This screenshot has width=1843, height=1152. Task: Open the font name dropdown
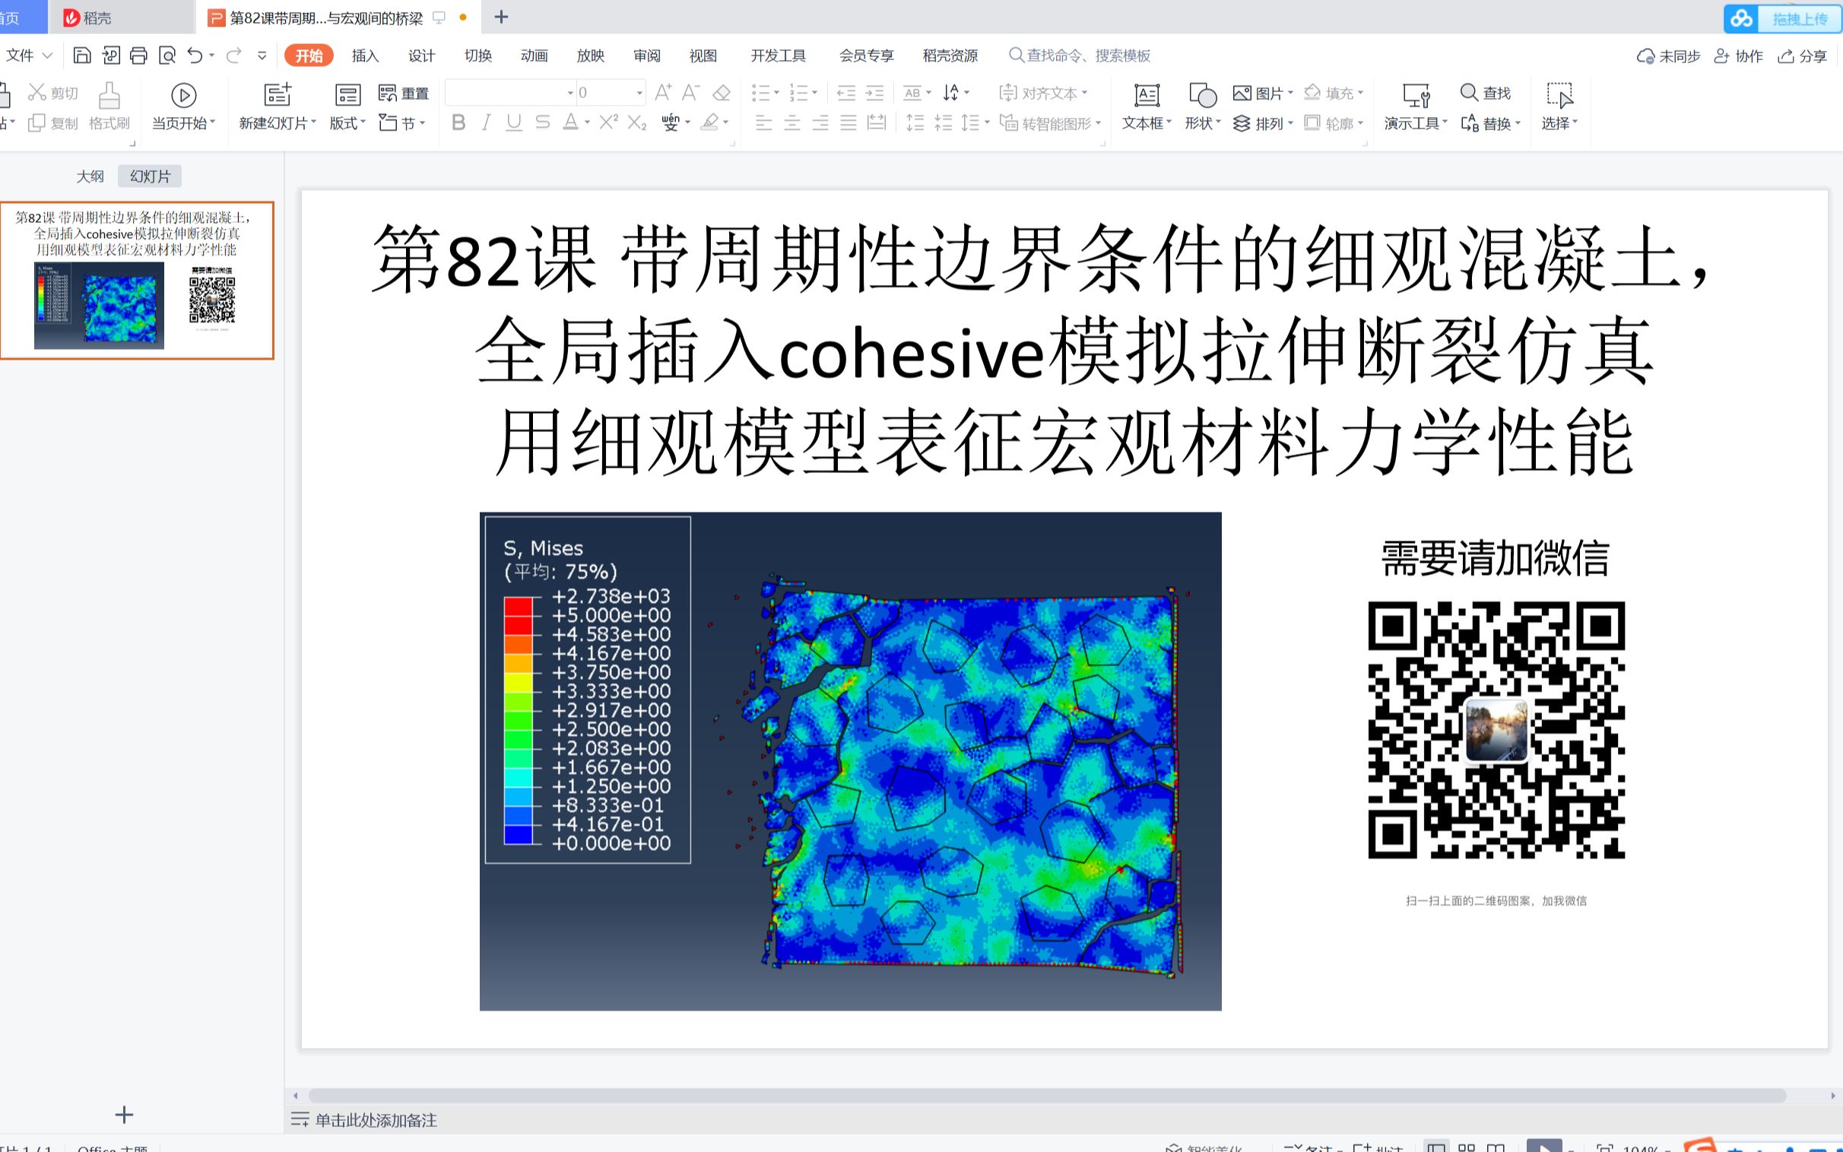coord(569,93)
